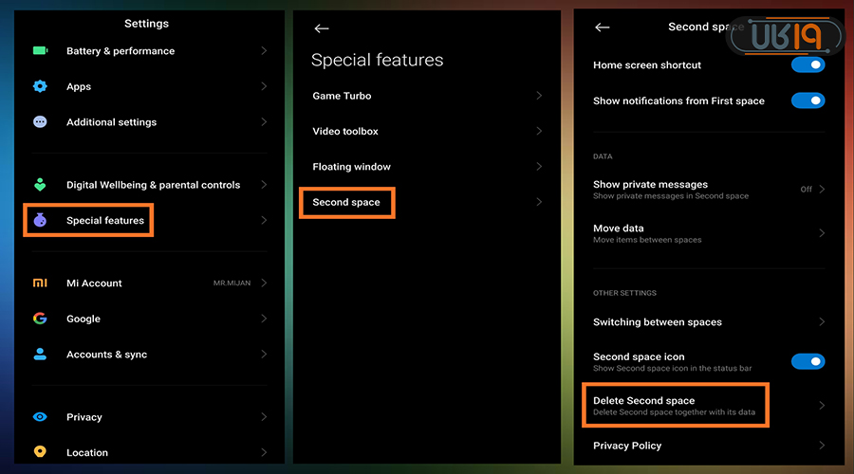Tap Delete Second space option
The width and height of the screenshot is (854, 474).
pyautogui.click(x=674, y=406)
